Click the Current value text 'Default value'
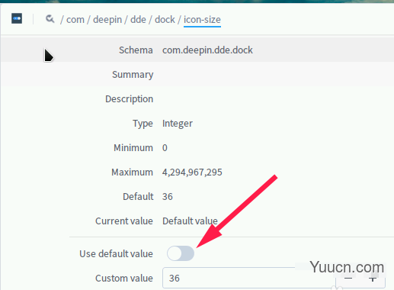Screen dimensions: 394x290 pos(190,221)
